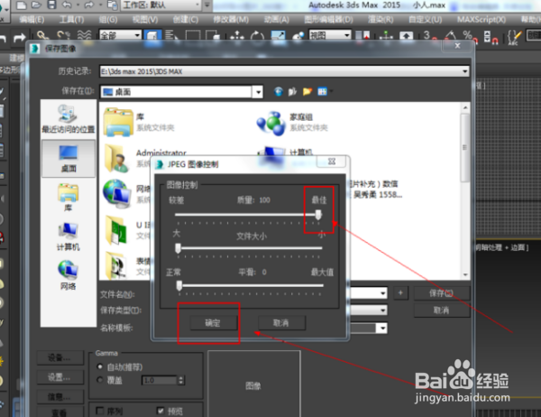This screenshot has width=541, height=417.
Task: Click the go-back globe icon in the save dialog
Action: (279, 91)
